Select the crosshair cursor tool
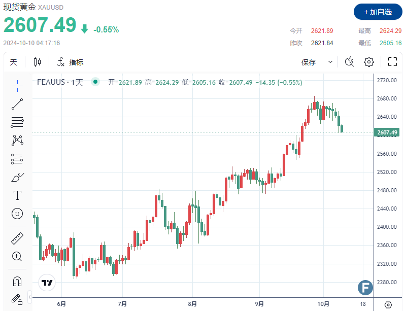 [x=17, y=86]
